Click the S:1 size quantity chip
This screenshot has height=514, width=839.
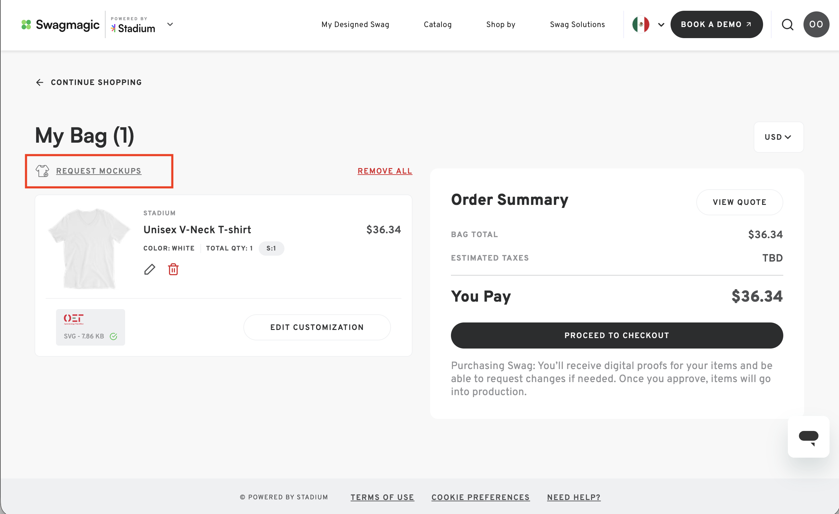pos(271,249)
